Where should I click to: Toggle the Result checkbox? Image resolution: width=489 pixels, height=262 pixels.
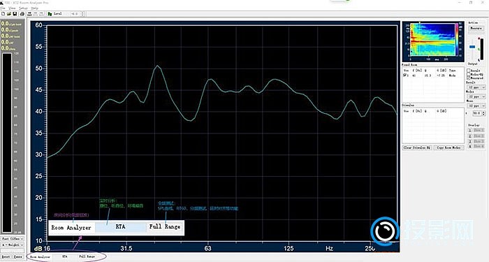pyautogui.click(x=469, y=71)
